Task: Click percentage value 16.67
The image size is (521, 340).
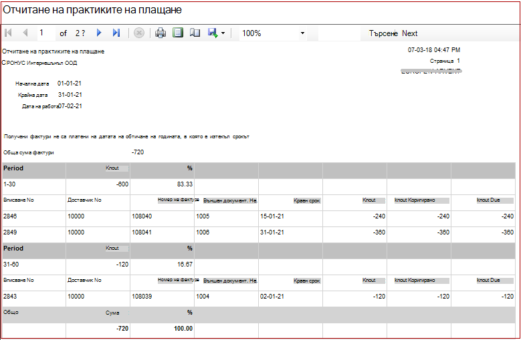Action: pyautogui.click(x=185, y=265)
